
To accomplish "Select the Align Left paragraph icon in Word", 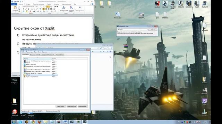I will pyautogui.click(x=43, y=9).
